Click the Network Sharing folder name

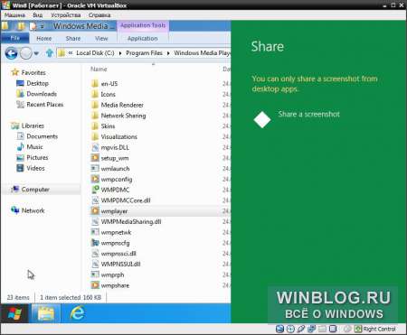pyautogui.click(x=123, y=116)
